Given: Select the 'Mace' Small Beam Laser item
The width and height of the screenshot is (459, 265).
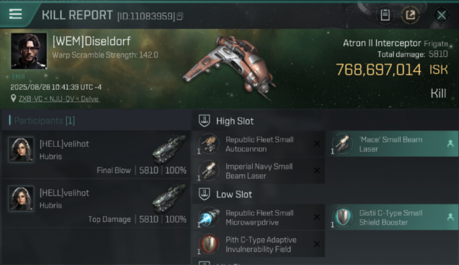Looking at the screenshot, I should (392, 144).
